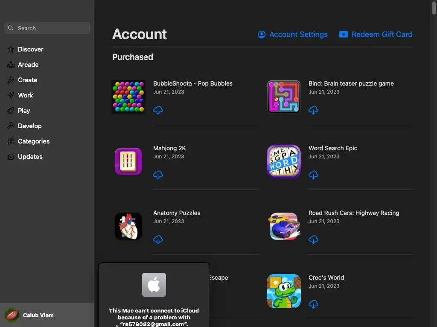
Task: Click the Croc's World title
Action: tap(326, 278)
